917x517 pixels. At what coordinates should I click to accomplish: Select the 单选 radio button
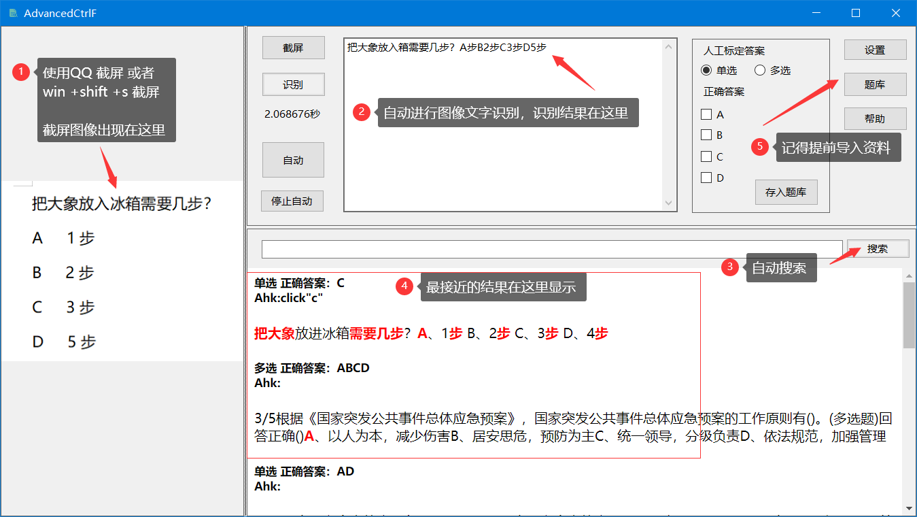(707, 70)
